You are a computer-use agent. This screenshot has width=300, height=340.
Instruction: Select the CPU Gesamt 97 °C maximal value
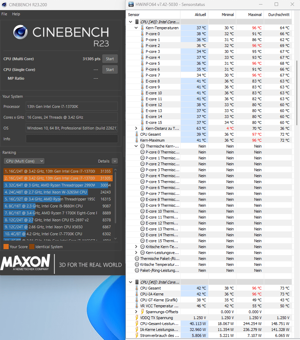(257, 134)
